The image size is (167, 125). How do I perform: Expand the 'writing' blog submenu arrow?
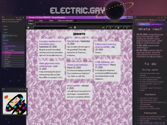click(2, 55)
